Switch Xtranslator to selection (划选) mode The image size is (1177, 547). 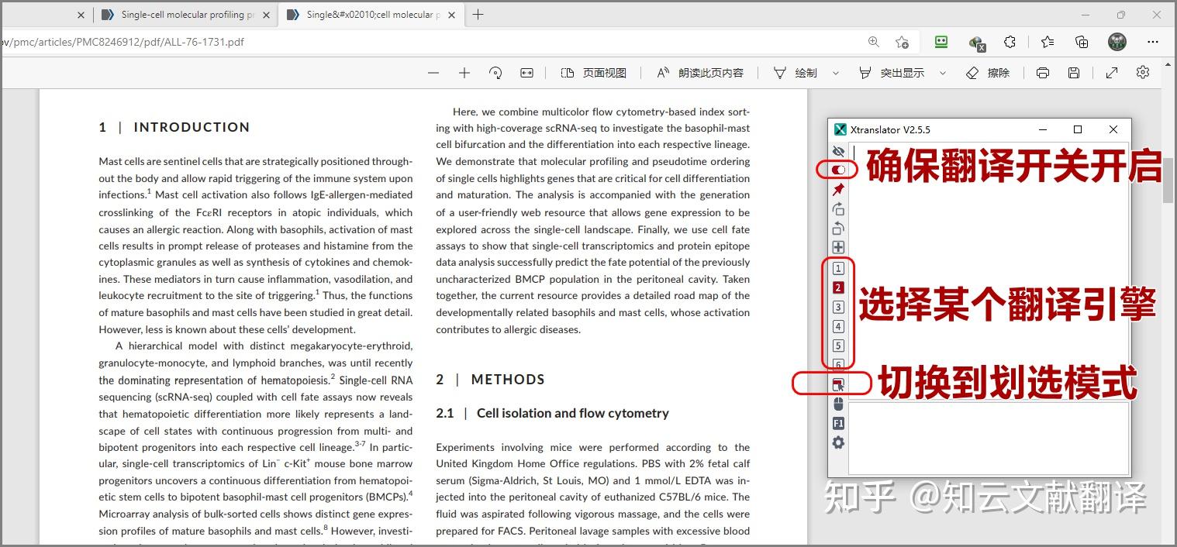tap(838, 383)
